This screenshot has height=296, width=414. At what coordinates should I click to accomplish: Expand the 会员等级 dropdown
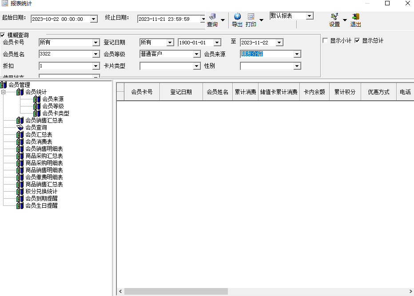[196, 54]
